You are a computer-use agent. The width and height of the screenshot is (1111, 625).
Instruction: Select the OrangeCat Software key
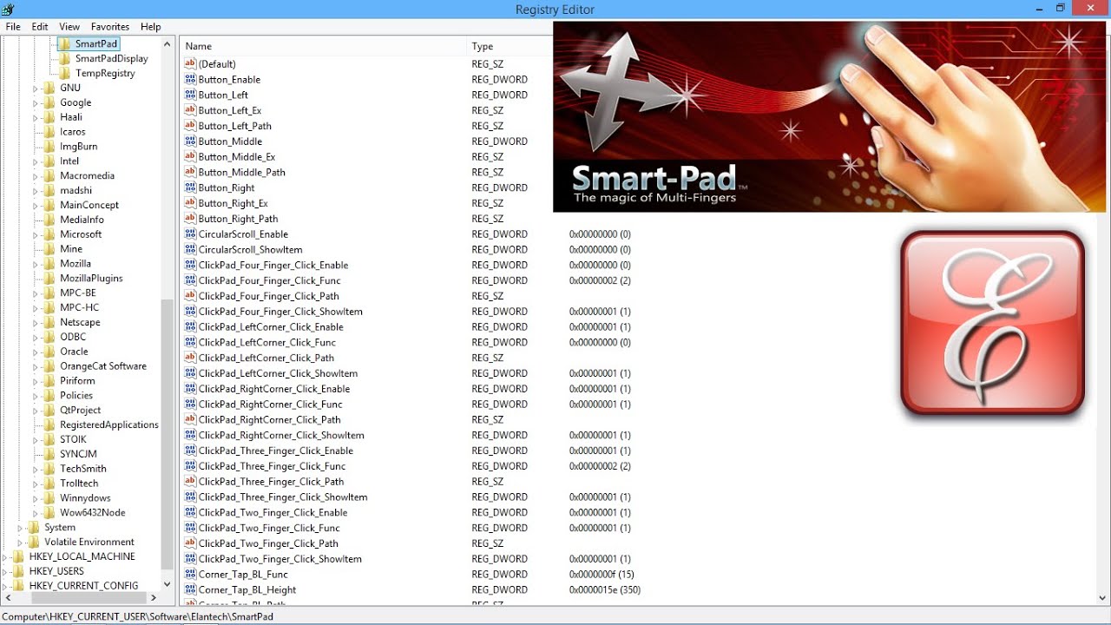click(103, 366)
